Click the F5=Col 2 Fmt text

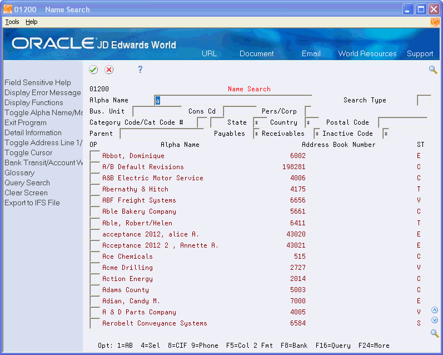250,346
